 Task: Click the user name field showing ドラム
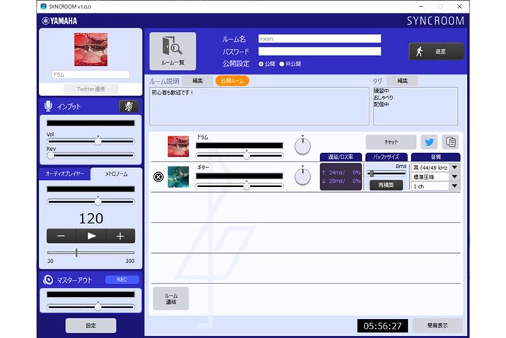pyautogui.click(x=91, y=74)
